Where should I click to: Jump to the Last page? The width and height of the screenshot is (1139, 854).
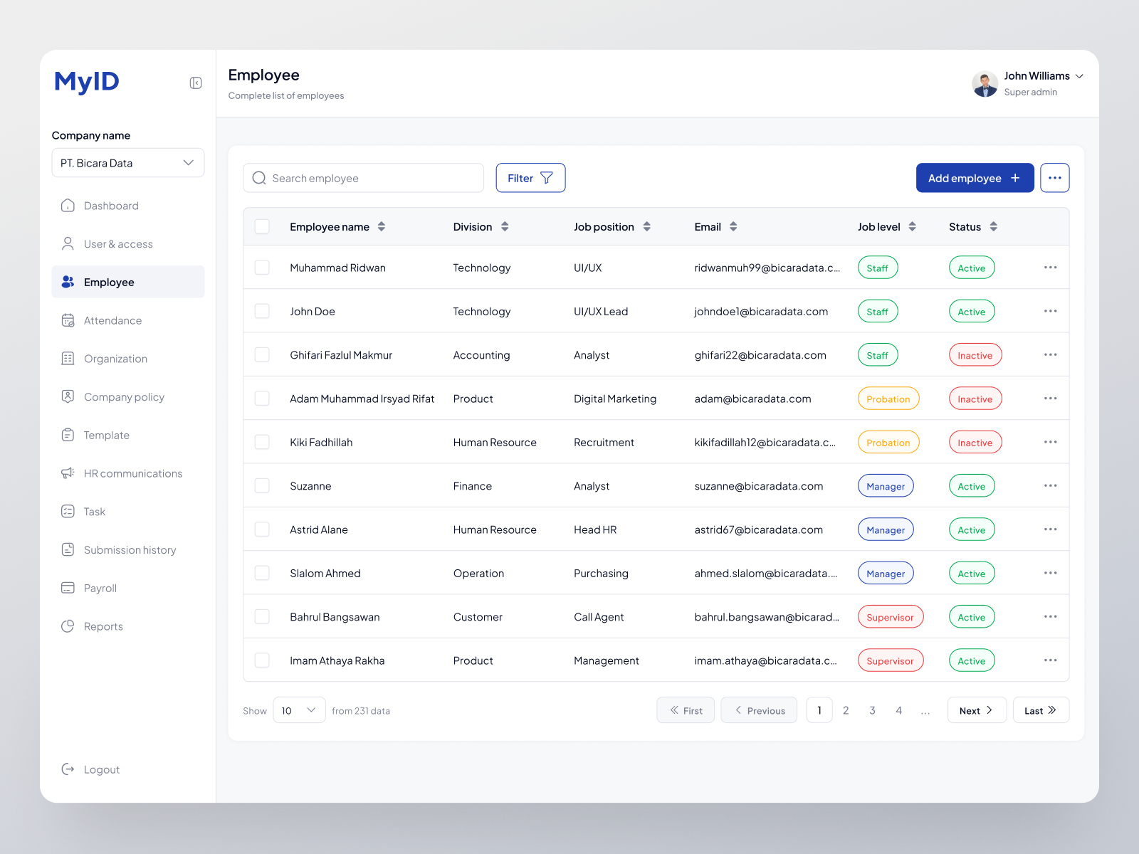pyautogui.click(x=1041, y=710)
